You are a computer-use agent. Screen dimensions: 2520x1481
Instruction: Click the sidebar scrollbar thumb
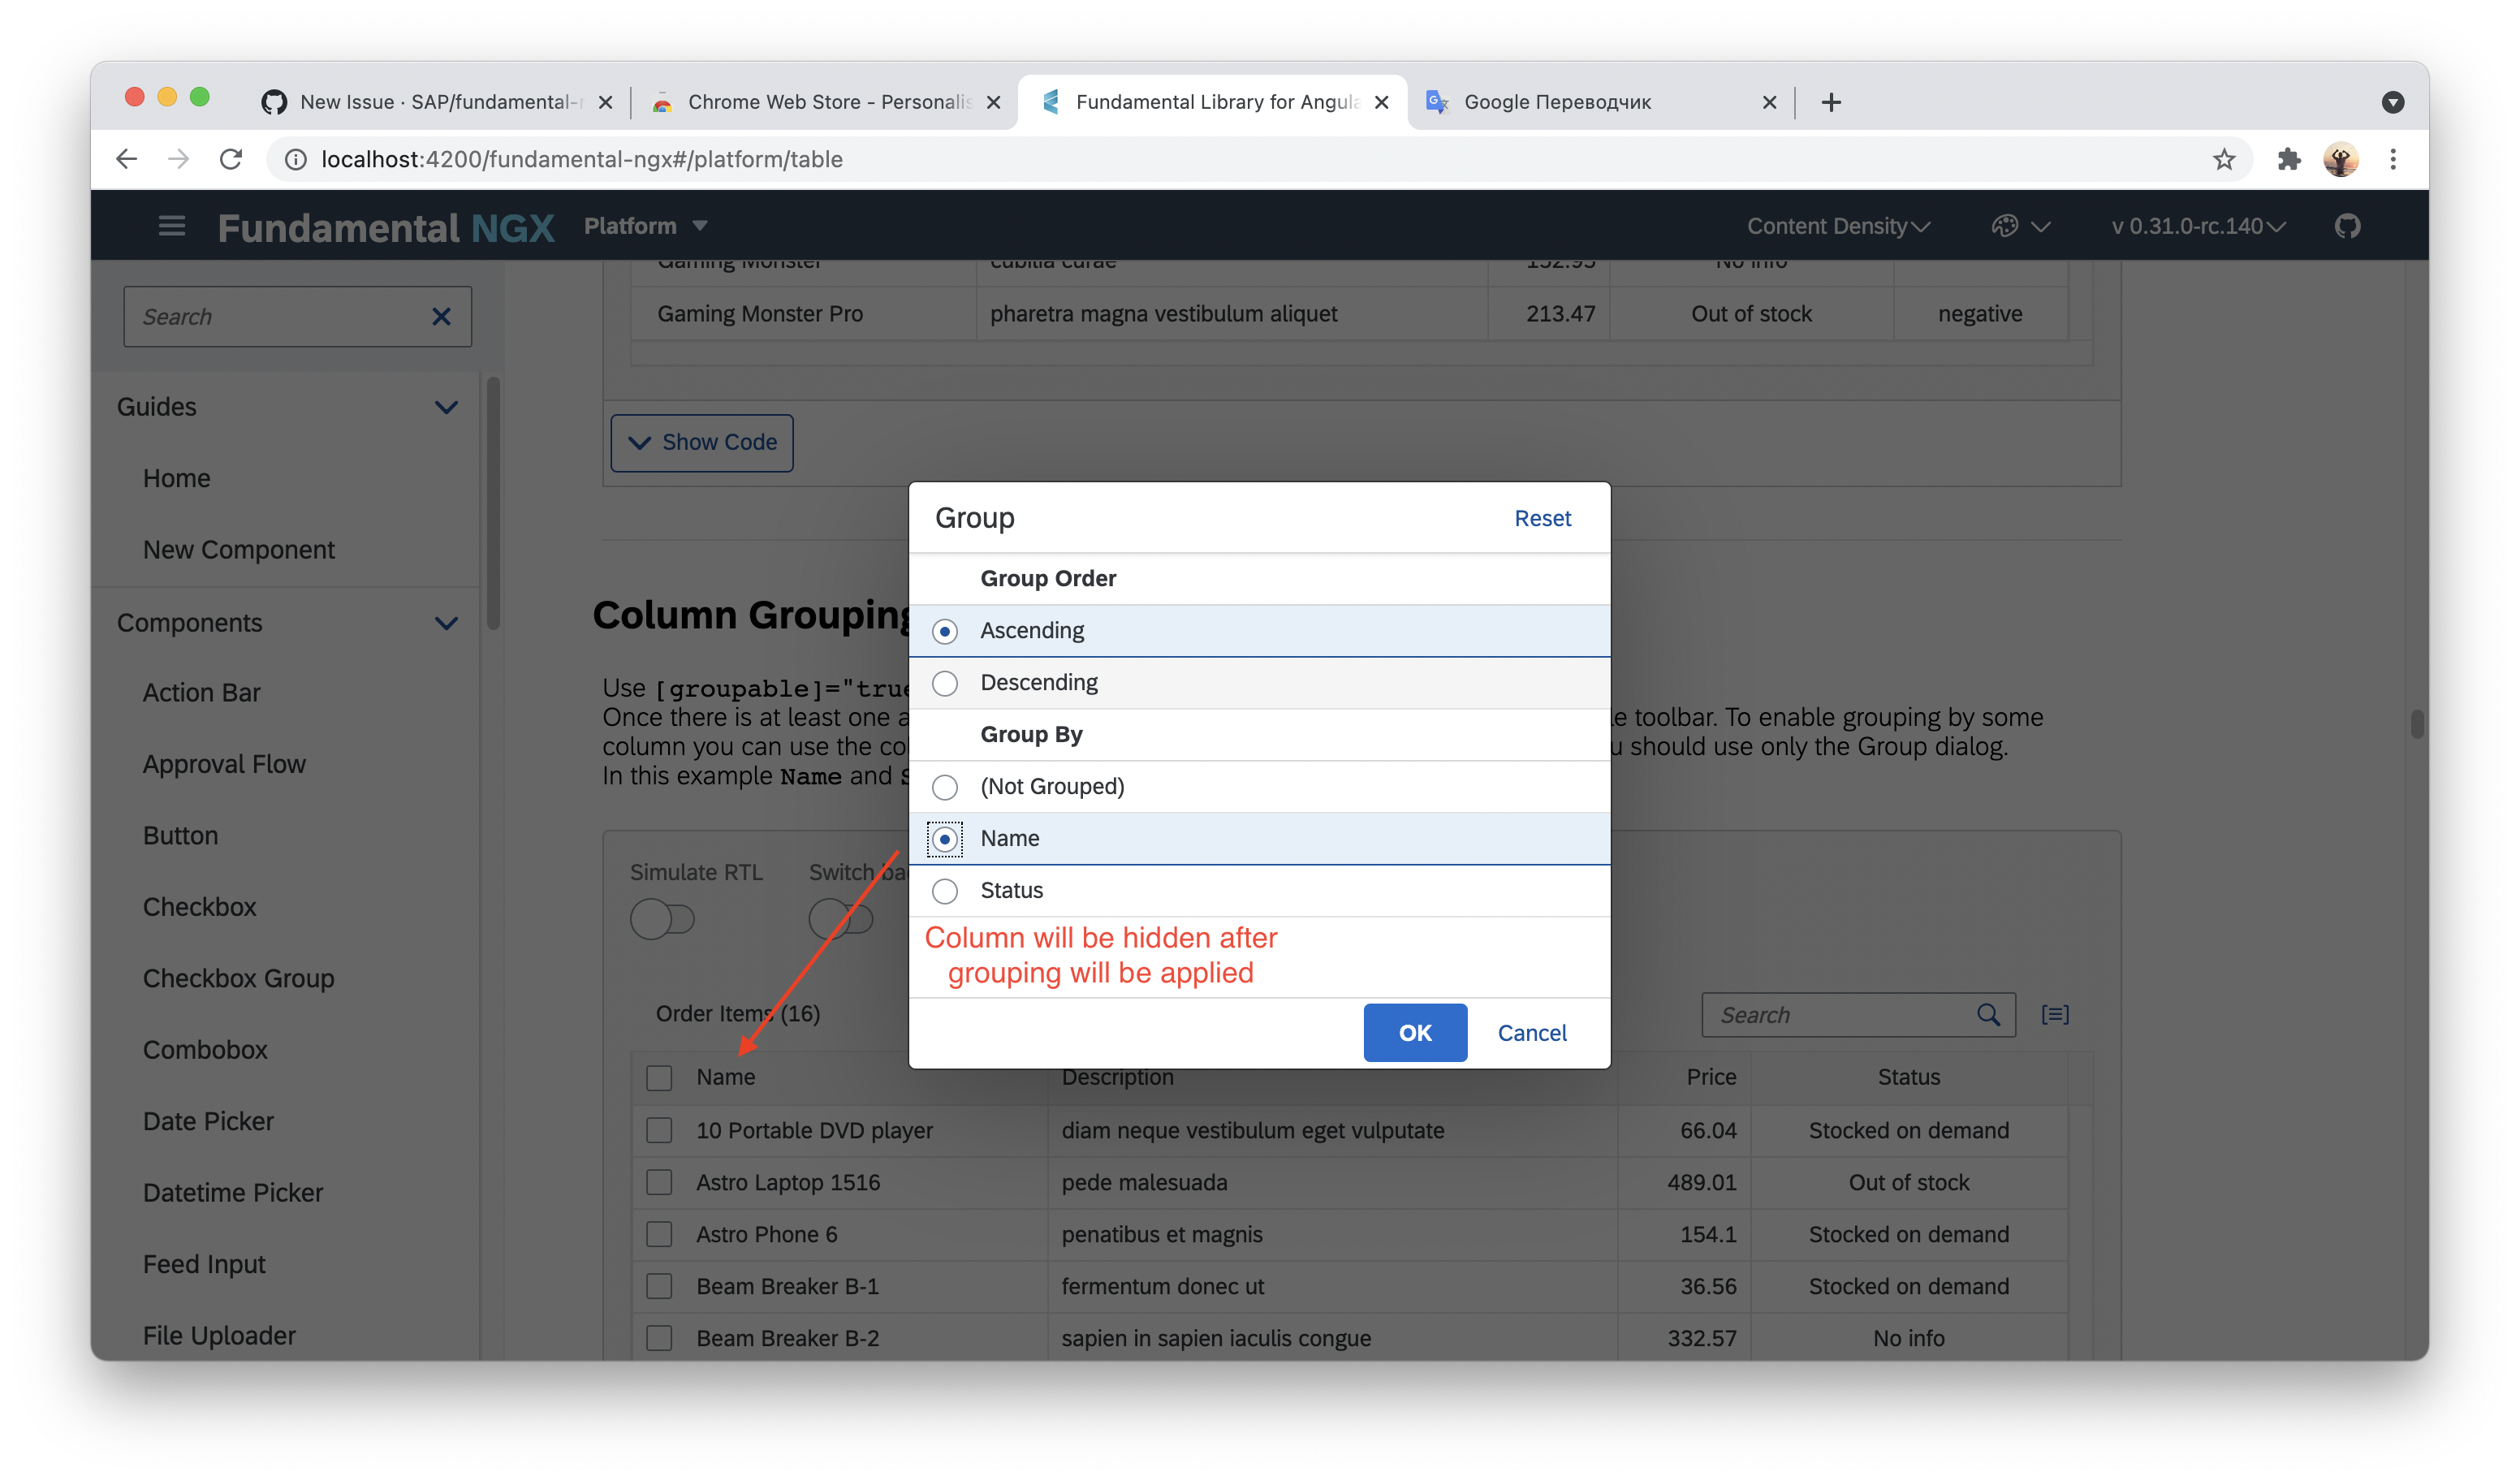point(493,504)
